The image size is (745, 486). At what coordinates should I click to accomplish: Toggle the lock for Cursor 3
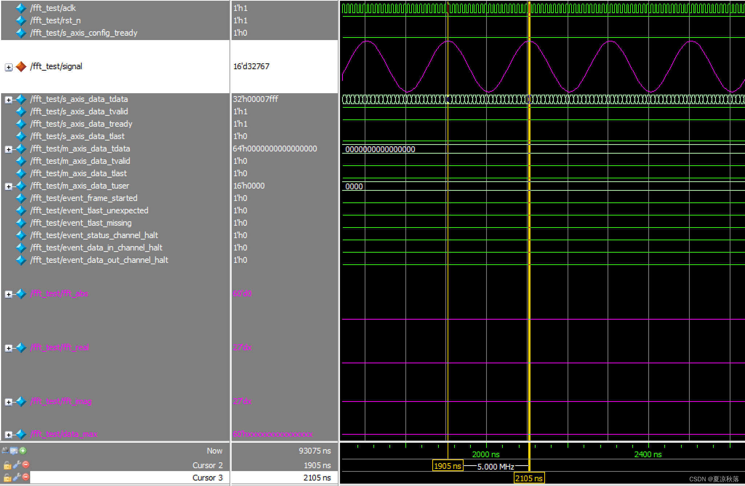coord(7,477)
